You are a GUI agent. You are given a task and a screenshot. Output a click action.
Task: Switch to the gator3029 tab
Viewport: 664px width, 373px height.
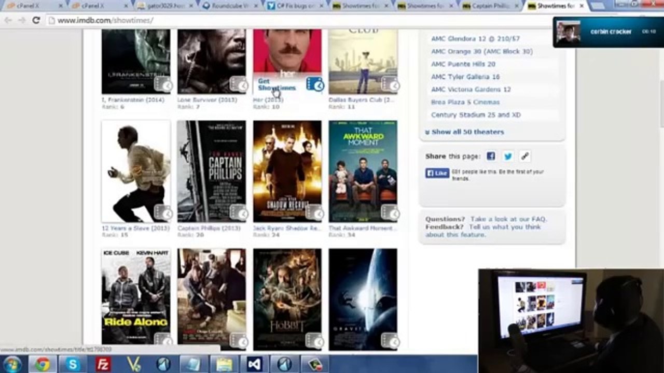[x=164, y=6]
